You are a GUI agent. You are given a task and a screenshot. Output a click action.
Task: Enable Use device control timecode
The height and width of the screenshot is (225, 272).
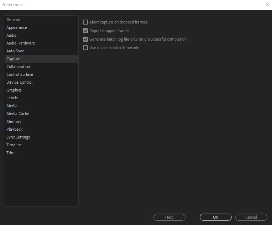point(85,48)
